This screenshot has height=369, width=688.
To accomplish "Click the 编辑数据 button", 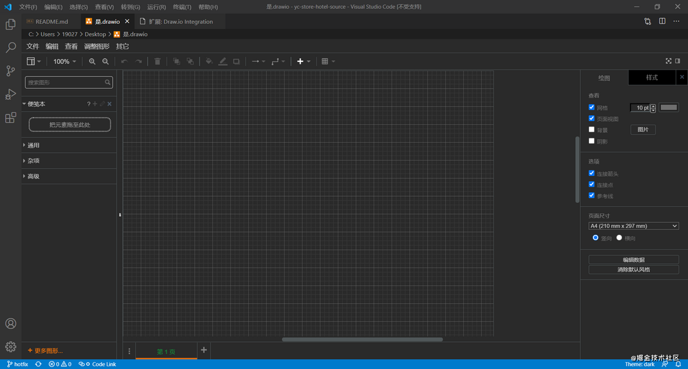I will (633, 260).
